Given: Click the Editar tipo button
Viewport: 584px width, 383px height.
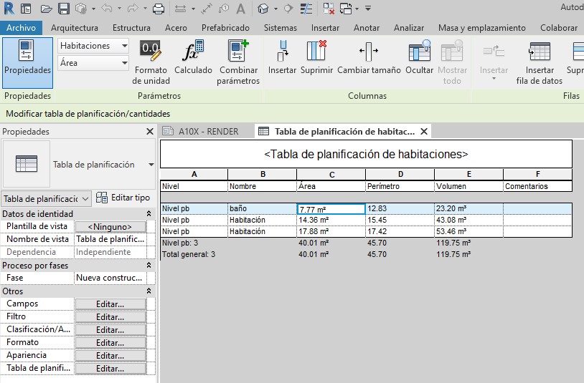Looking at the screenshot, I should [x=123, y=198].
